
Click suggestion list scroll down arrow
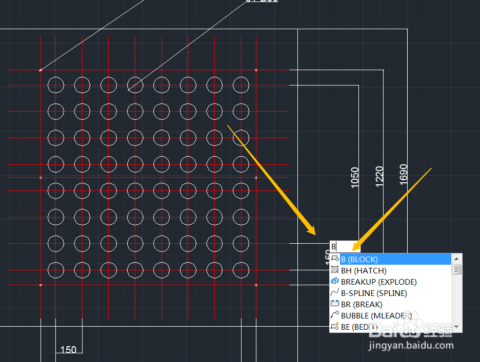click(x=457, y=327)
